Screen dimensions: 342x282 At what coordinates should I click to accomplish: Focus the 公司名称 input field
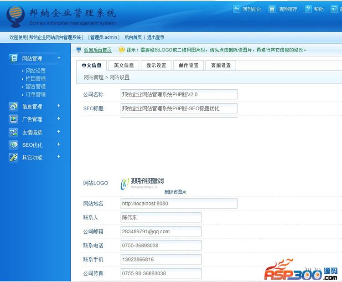click(x=179, y=94)
